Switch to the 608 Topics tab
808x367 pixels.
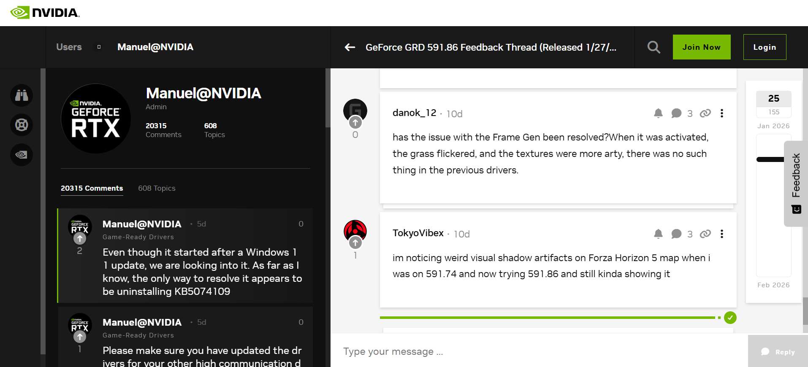coord(157,188)
